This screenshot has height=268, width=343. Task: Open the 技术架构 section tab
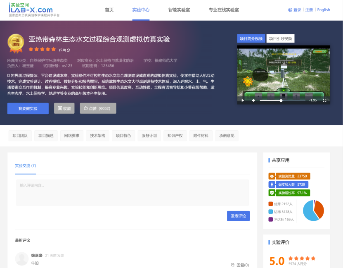tap(97, 136)
